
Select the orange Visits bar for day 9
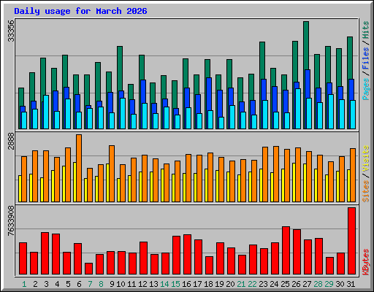pyautogui.click(x=112, y=174)
